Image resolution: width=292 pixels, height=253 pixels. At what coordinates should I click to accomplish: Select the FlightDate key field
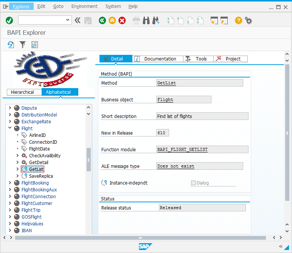pyautogui.click(x=39, y=149)
